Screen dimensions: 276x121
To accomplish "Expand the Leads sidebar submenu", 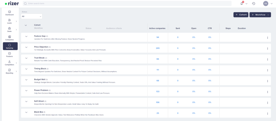I will coord(16,21).
